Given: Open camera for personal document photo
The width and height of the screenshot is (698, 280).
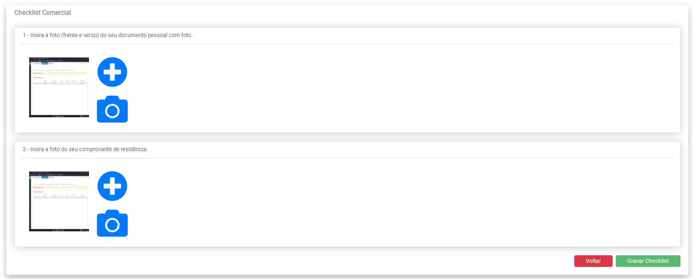Looking at the screenshot, I should point(112,109).
